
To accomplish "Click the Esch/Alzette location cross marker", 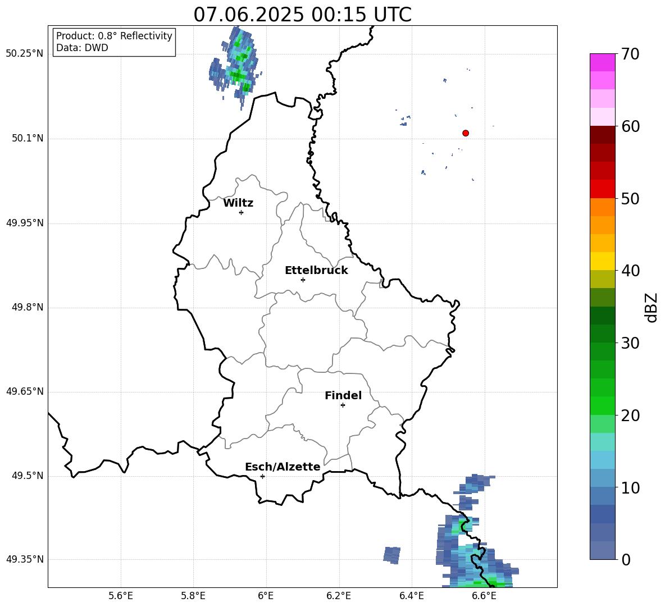I will pos(262,476).
